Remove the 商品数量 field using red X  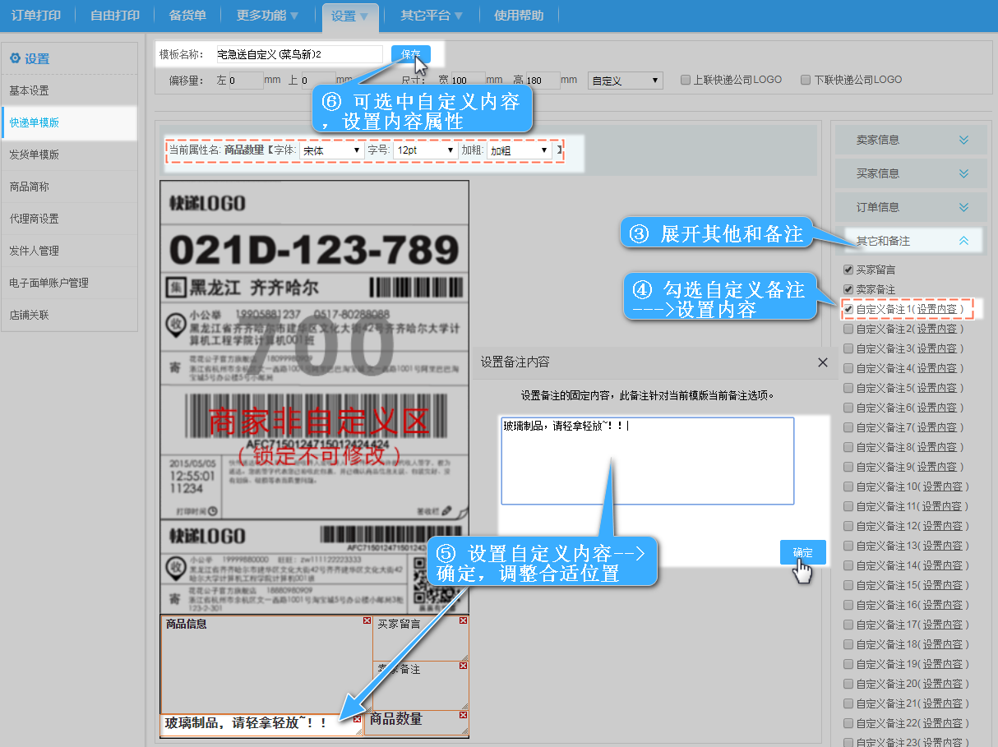(464, 716)
